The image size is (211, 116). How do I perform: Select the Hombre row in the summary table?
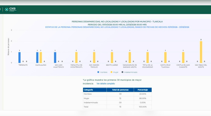point(117,94)
